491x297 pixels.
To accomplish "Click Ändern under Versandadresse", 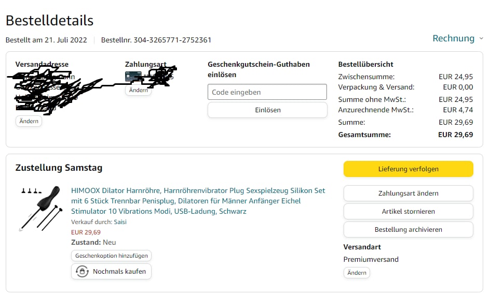I will click(x=29, y=121).
